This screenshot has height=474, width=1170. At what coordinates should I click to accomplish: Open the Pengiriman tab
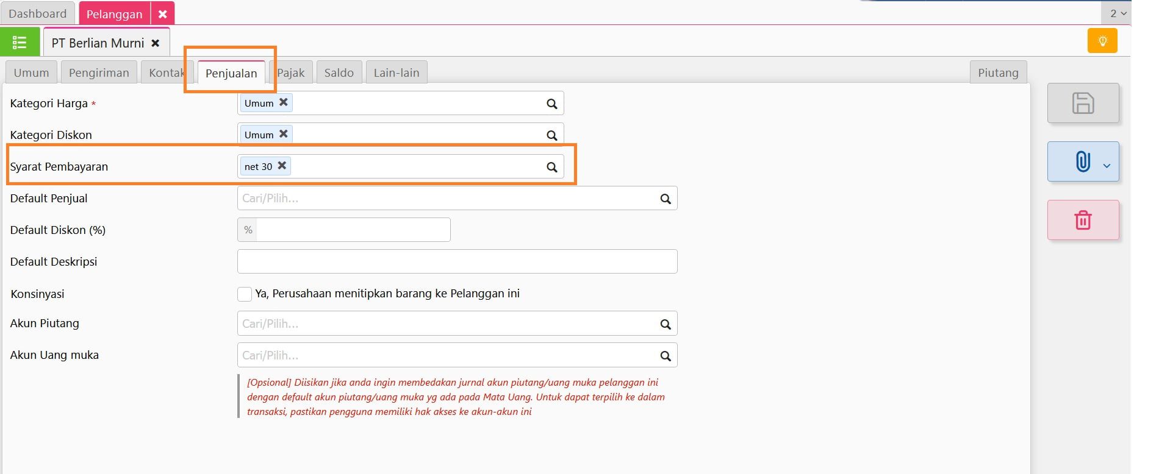pos(99,73)
